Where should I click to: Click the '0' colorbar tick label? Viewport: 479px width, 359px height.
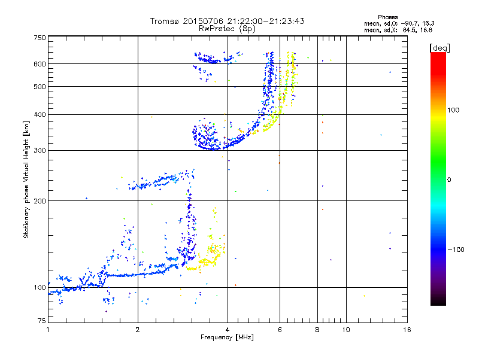tap(449, 180)
